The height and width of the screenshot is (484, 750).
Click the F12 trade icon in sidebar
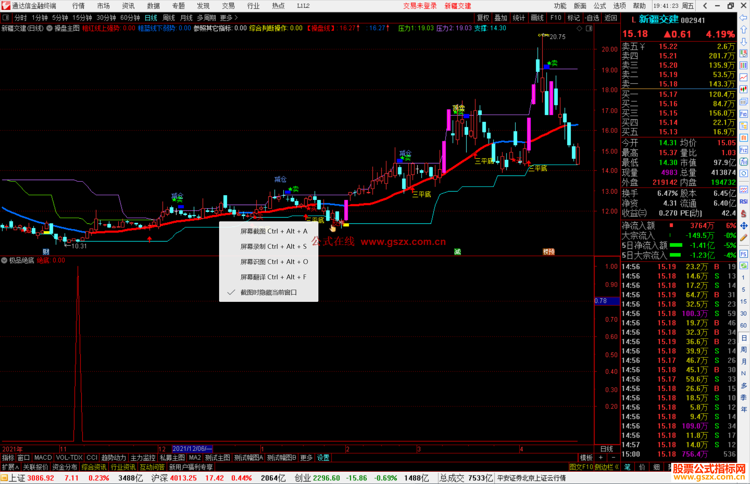(743, 150)
